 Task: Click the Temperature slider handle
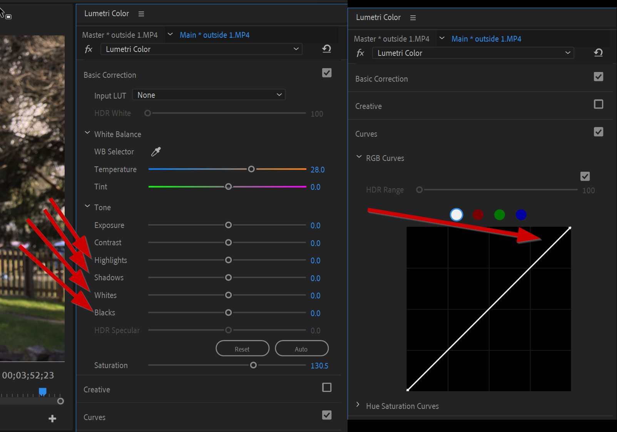(x=251, y=169)
